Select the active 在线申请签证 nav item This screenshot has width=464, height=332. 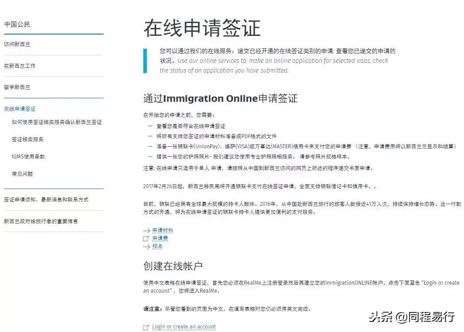pos(19,108)
